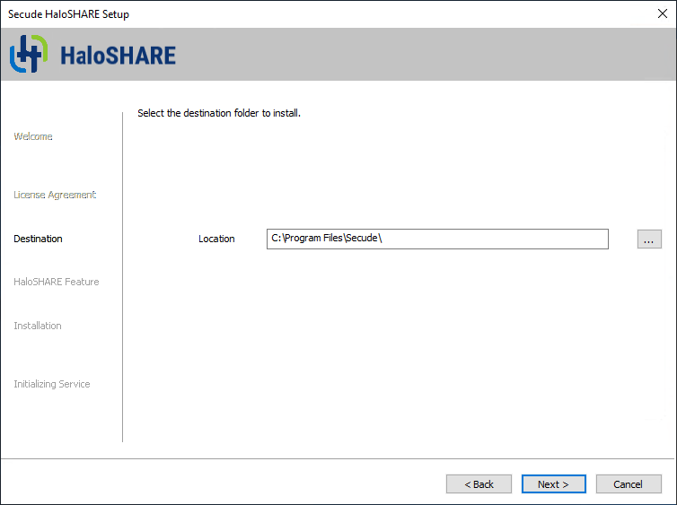Cancel the installation setup
Screen dimensions: 677x505
[x=629, y=484]
